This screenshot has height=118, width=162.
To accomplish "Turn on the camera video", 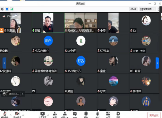I will point(17,114).
